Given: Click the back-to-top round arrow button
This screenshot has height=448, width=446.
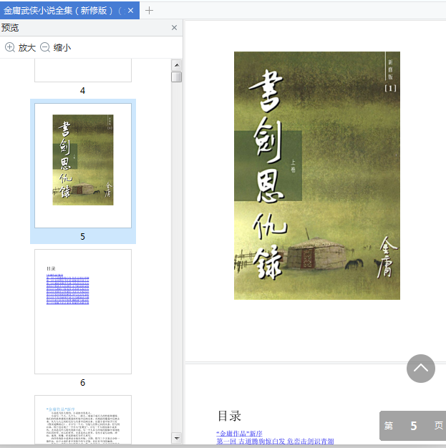Looking at the screenshot, I should point(420,369).
